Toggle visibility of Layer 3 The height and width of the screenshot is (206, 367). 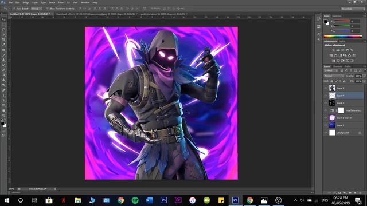pyautogui.click(x=325, y=103)
